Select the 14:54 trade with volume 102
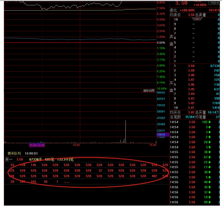The width and height of the screenshot is (222, 207). [195, 122]
